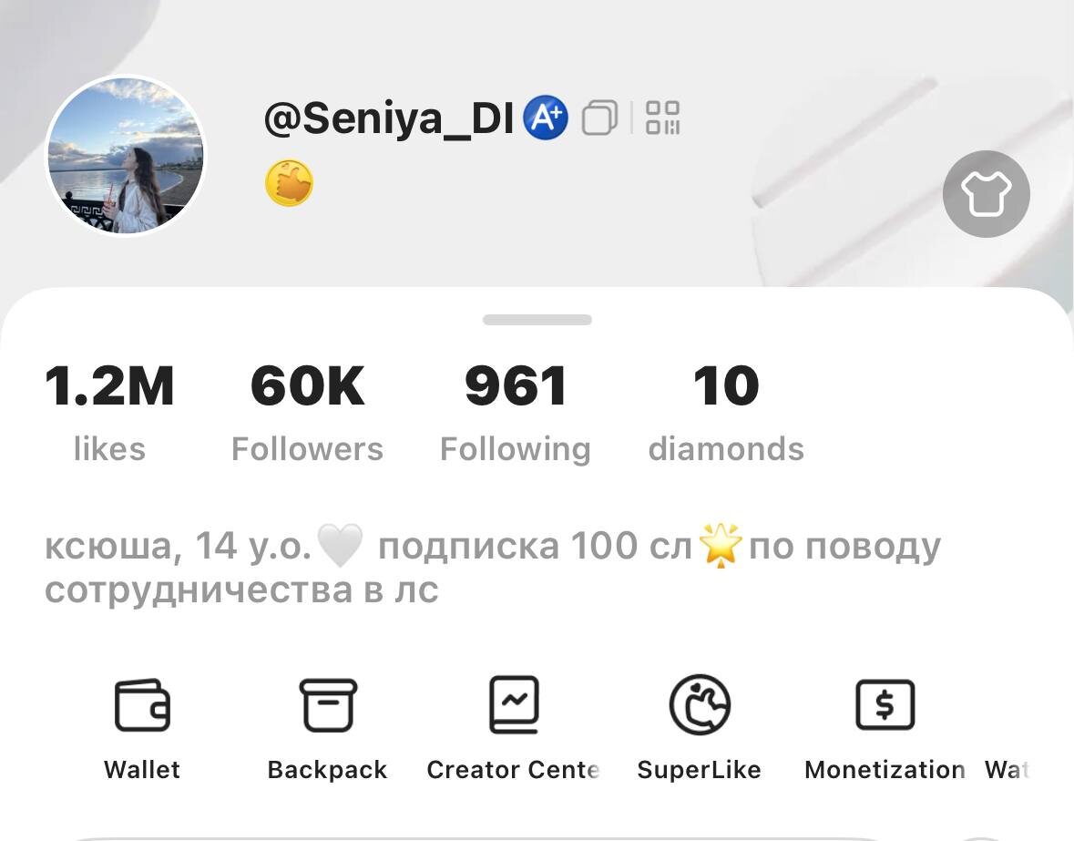
Task: Tap the copy username icon
Action: (x=599, y=118)
